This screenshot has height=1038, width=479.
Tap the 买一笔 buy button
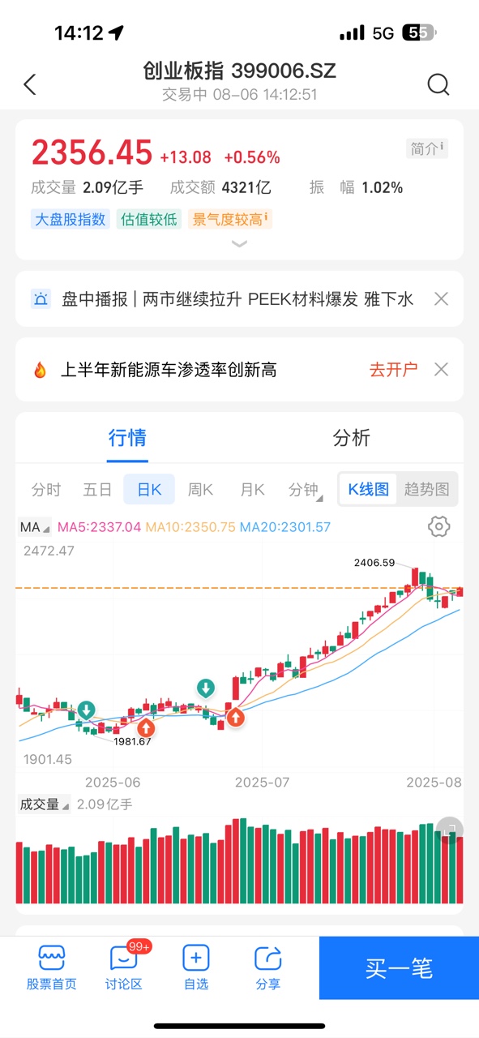coord(399,967)
